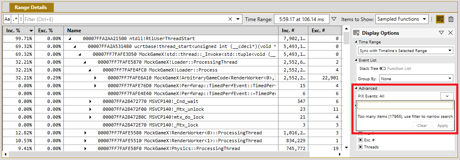Sort by the Inc. # column header
Screen dimensions: 460x160
click(293, 31)
